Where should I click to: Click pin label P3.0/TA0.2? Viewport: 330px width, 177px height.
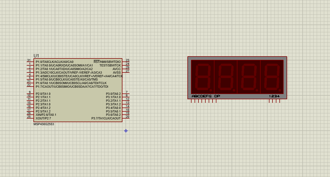tap(113, 94)
